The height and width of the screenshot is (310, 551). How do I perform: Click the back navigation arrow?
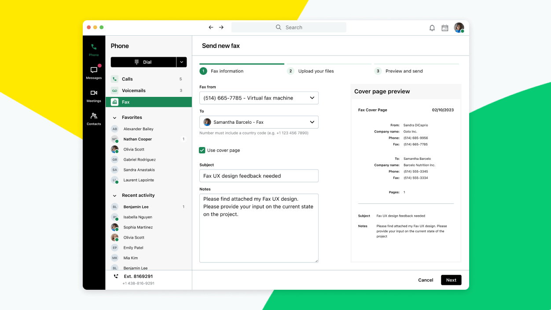(211, 27)
